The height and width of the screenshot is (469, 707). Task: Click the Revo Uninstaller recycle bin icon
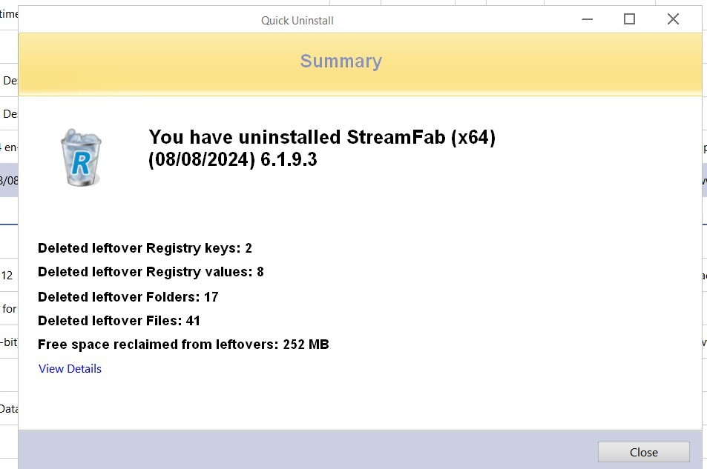81,157
